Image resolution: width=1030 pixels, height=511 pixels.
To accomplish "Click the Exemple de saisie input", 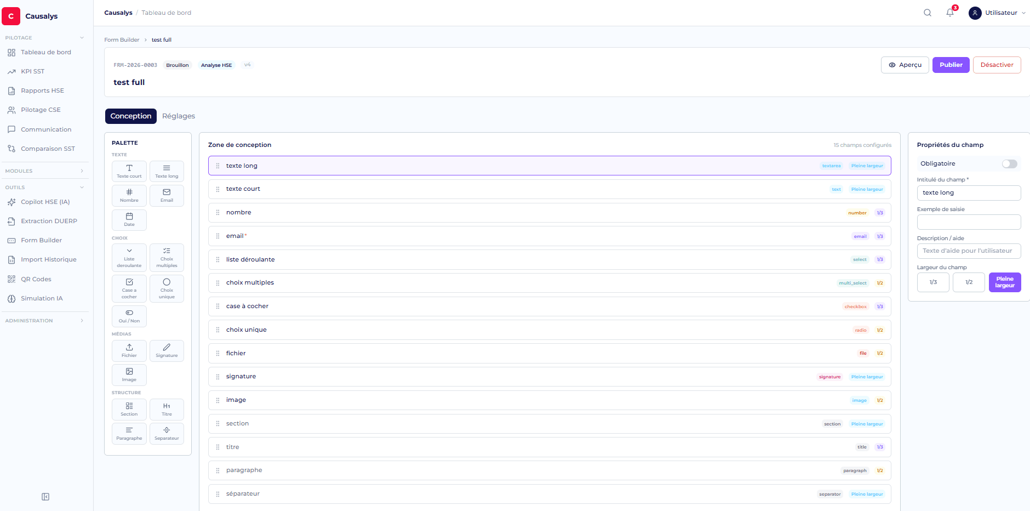I will (x=969, y=222).
